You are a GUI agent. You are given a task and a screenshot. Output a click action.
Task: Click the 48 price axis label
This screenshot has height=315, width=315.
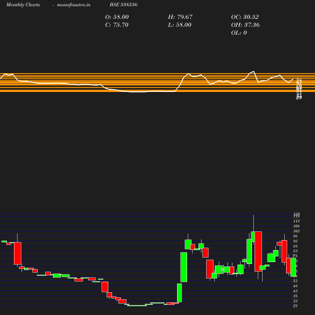point(295,286)
